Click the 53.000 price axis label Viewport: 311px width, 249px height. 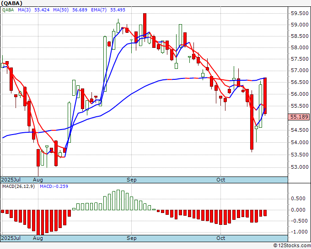pyautogui.click(x=300, y=167)
